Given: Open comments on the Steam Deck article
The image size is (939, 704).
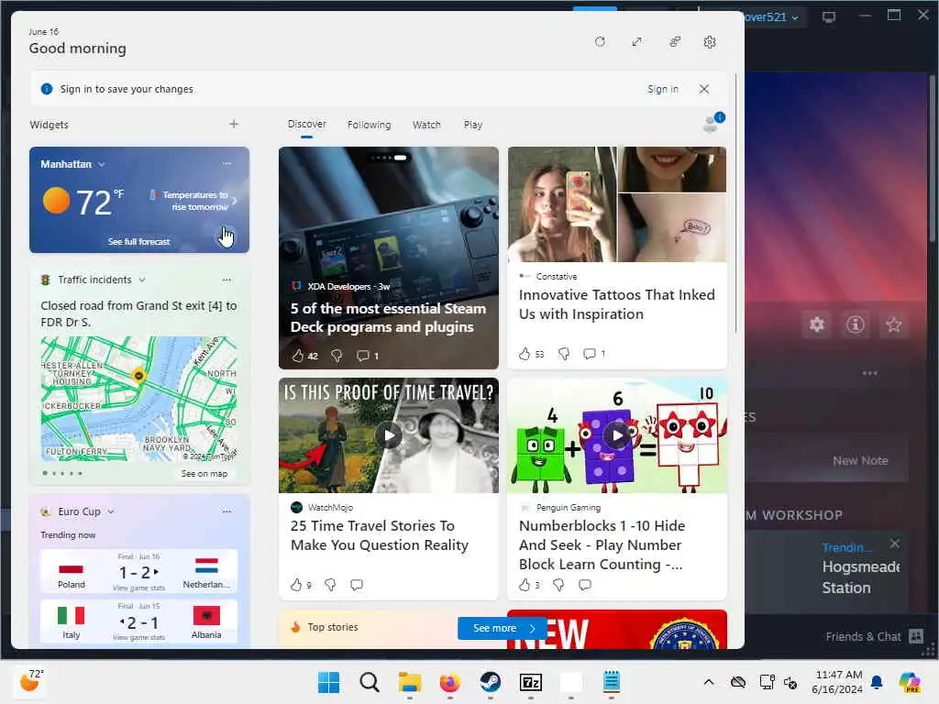Looking at the screenshot, I should (x=363, y=356).
